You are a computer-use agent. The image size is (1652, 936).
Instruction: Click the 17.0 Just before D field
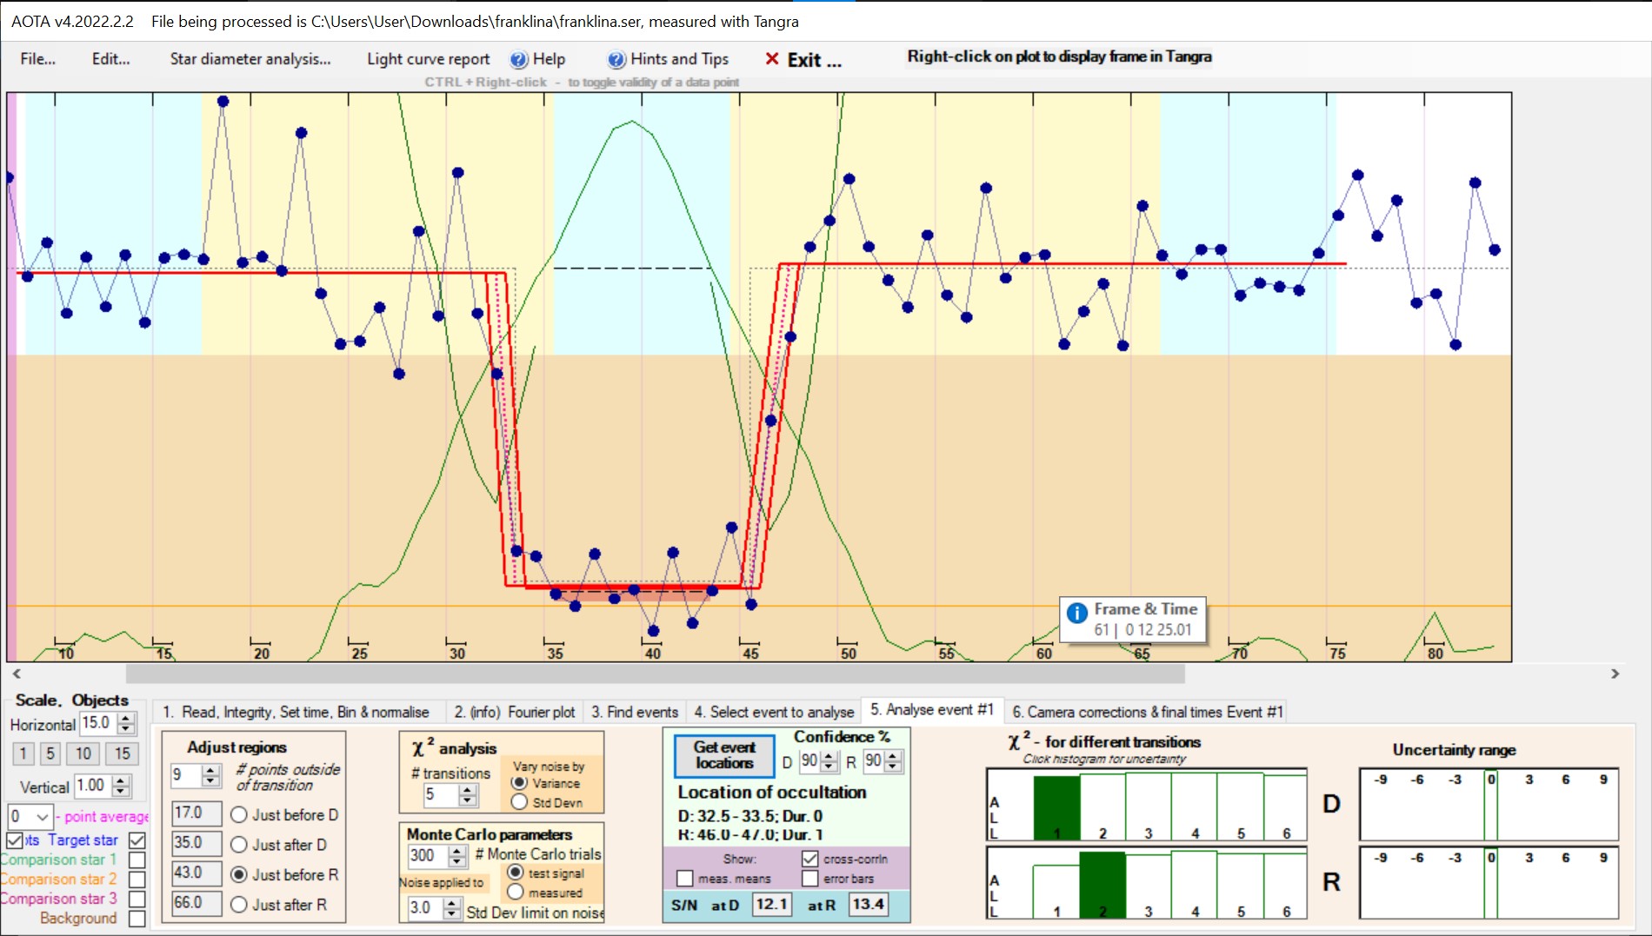click(x=196, y=813)
